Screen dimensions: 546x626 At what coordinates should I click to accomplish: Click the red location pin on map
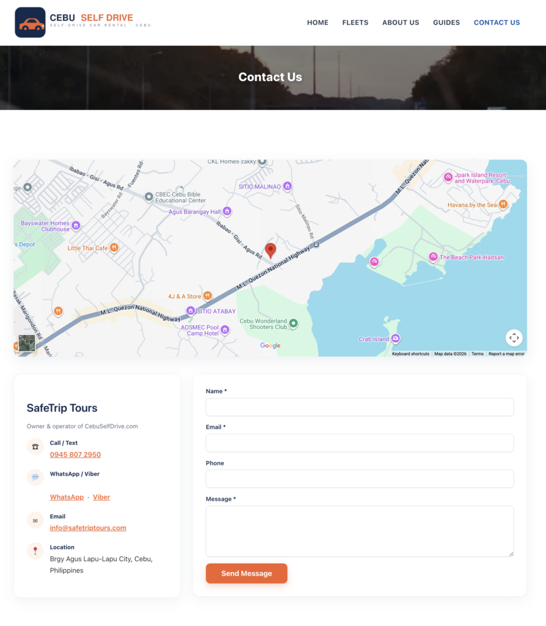click(271, 250)
